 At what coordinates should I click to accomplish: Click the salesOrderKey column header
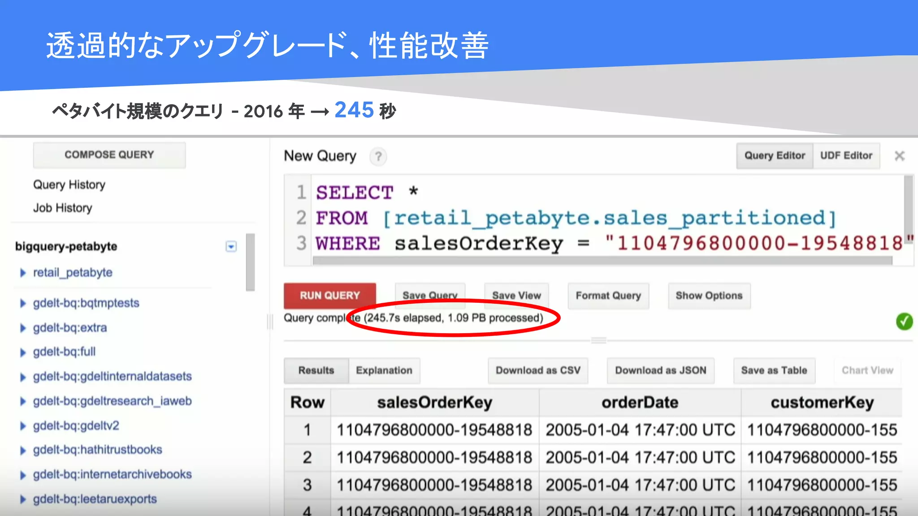point(435,402)
